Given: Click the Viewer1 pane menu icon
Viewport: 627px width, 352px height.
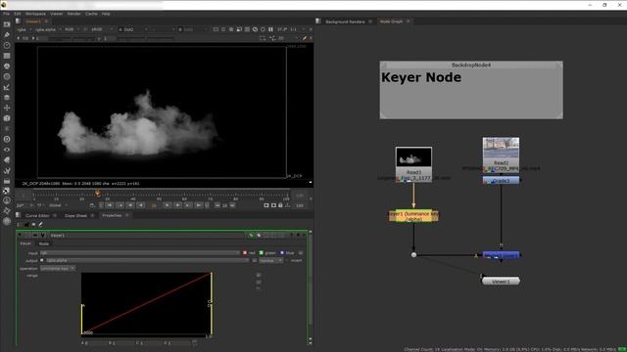Looking at the screenshot, I should click(x=18, y=22).
